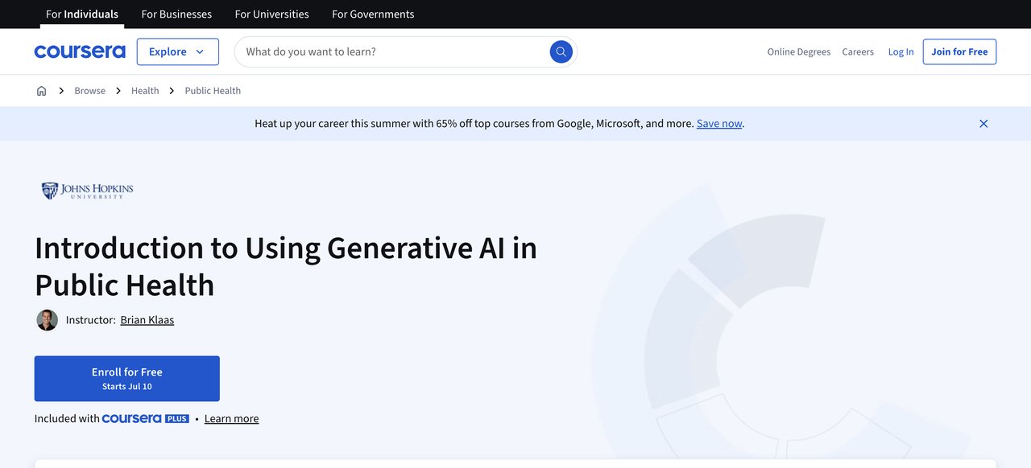Go to the For Governments tab
Viewport: 1031px width, 468px height.
(x=373, y=14)
